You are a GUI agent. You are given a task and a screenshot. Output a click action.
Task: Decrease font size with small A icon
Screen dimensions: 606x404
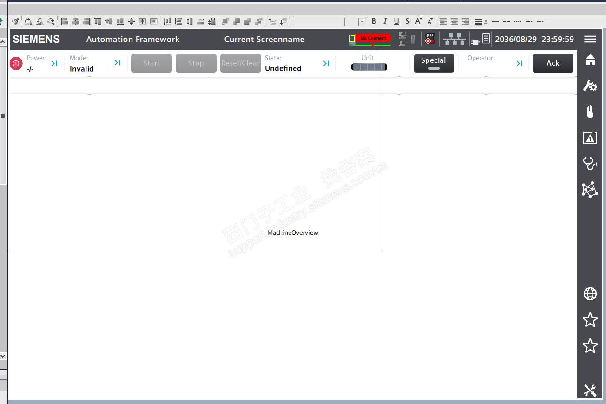pos(430,21)
